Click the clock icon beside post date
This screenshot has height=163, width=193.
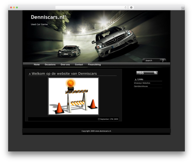pos(99,119)
